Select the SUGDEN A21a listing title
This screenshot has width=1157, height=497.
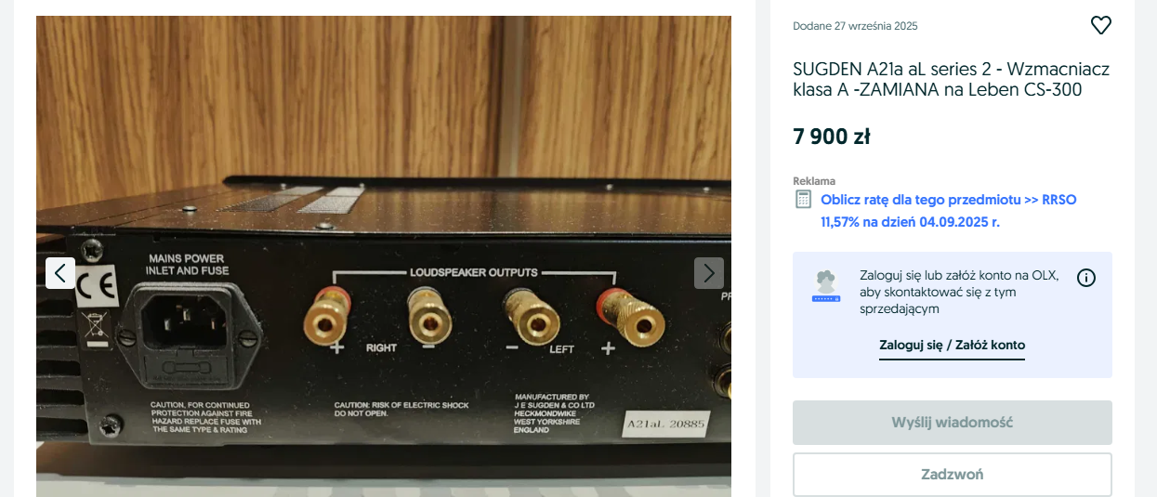click(x=951, y=80)
